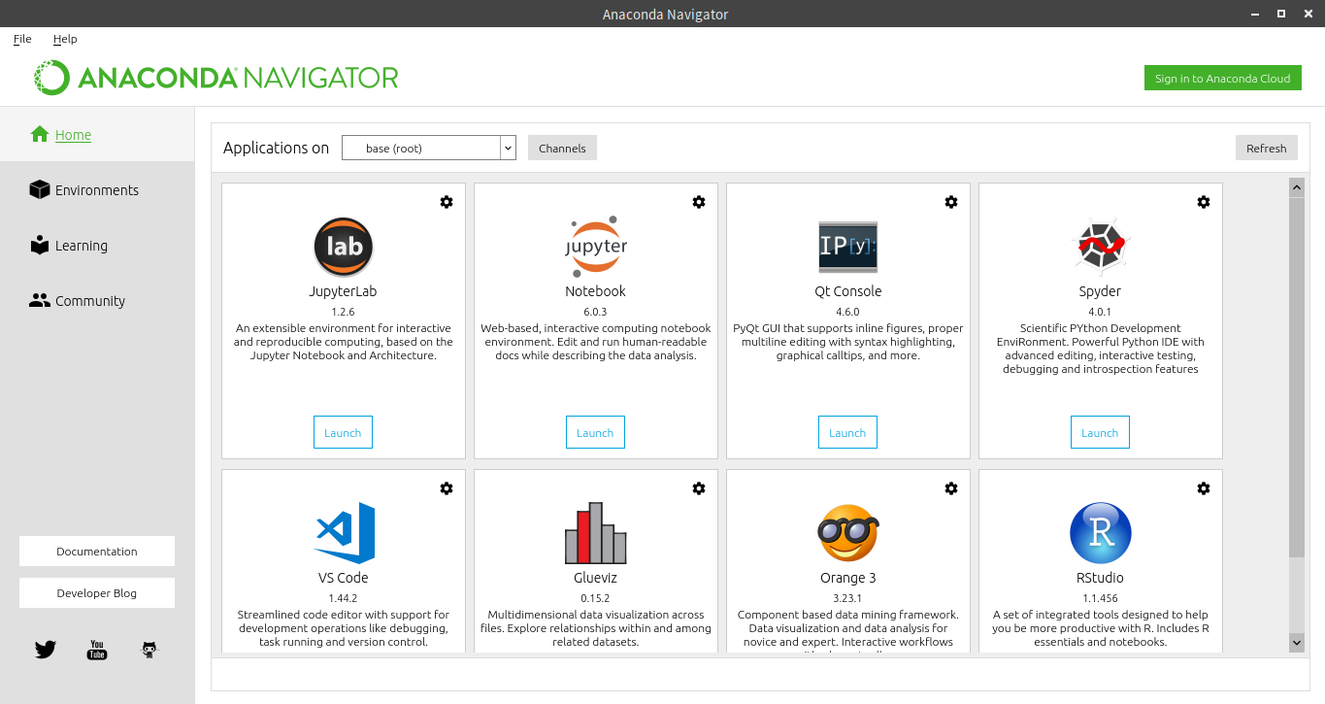Launch Qt Console
1325x704 pixels.
click(847, 432)
